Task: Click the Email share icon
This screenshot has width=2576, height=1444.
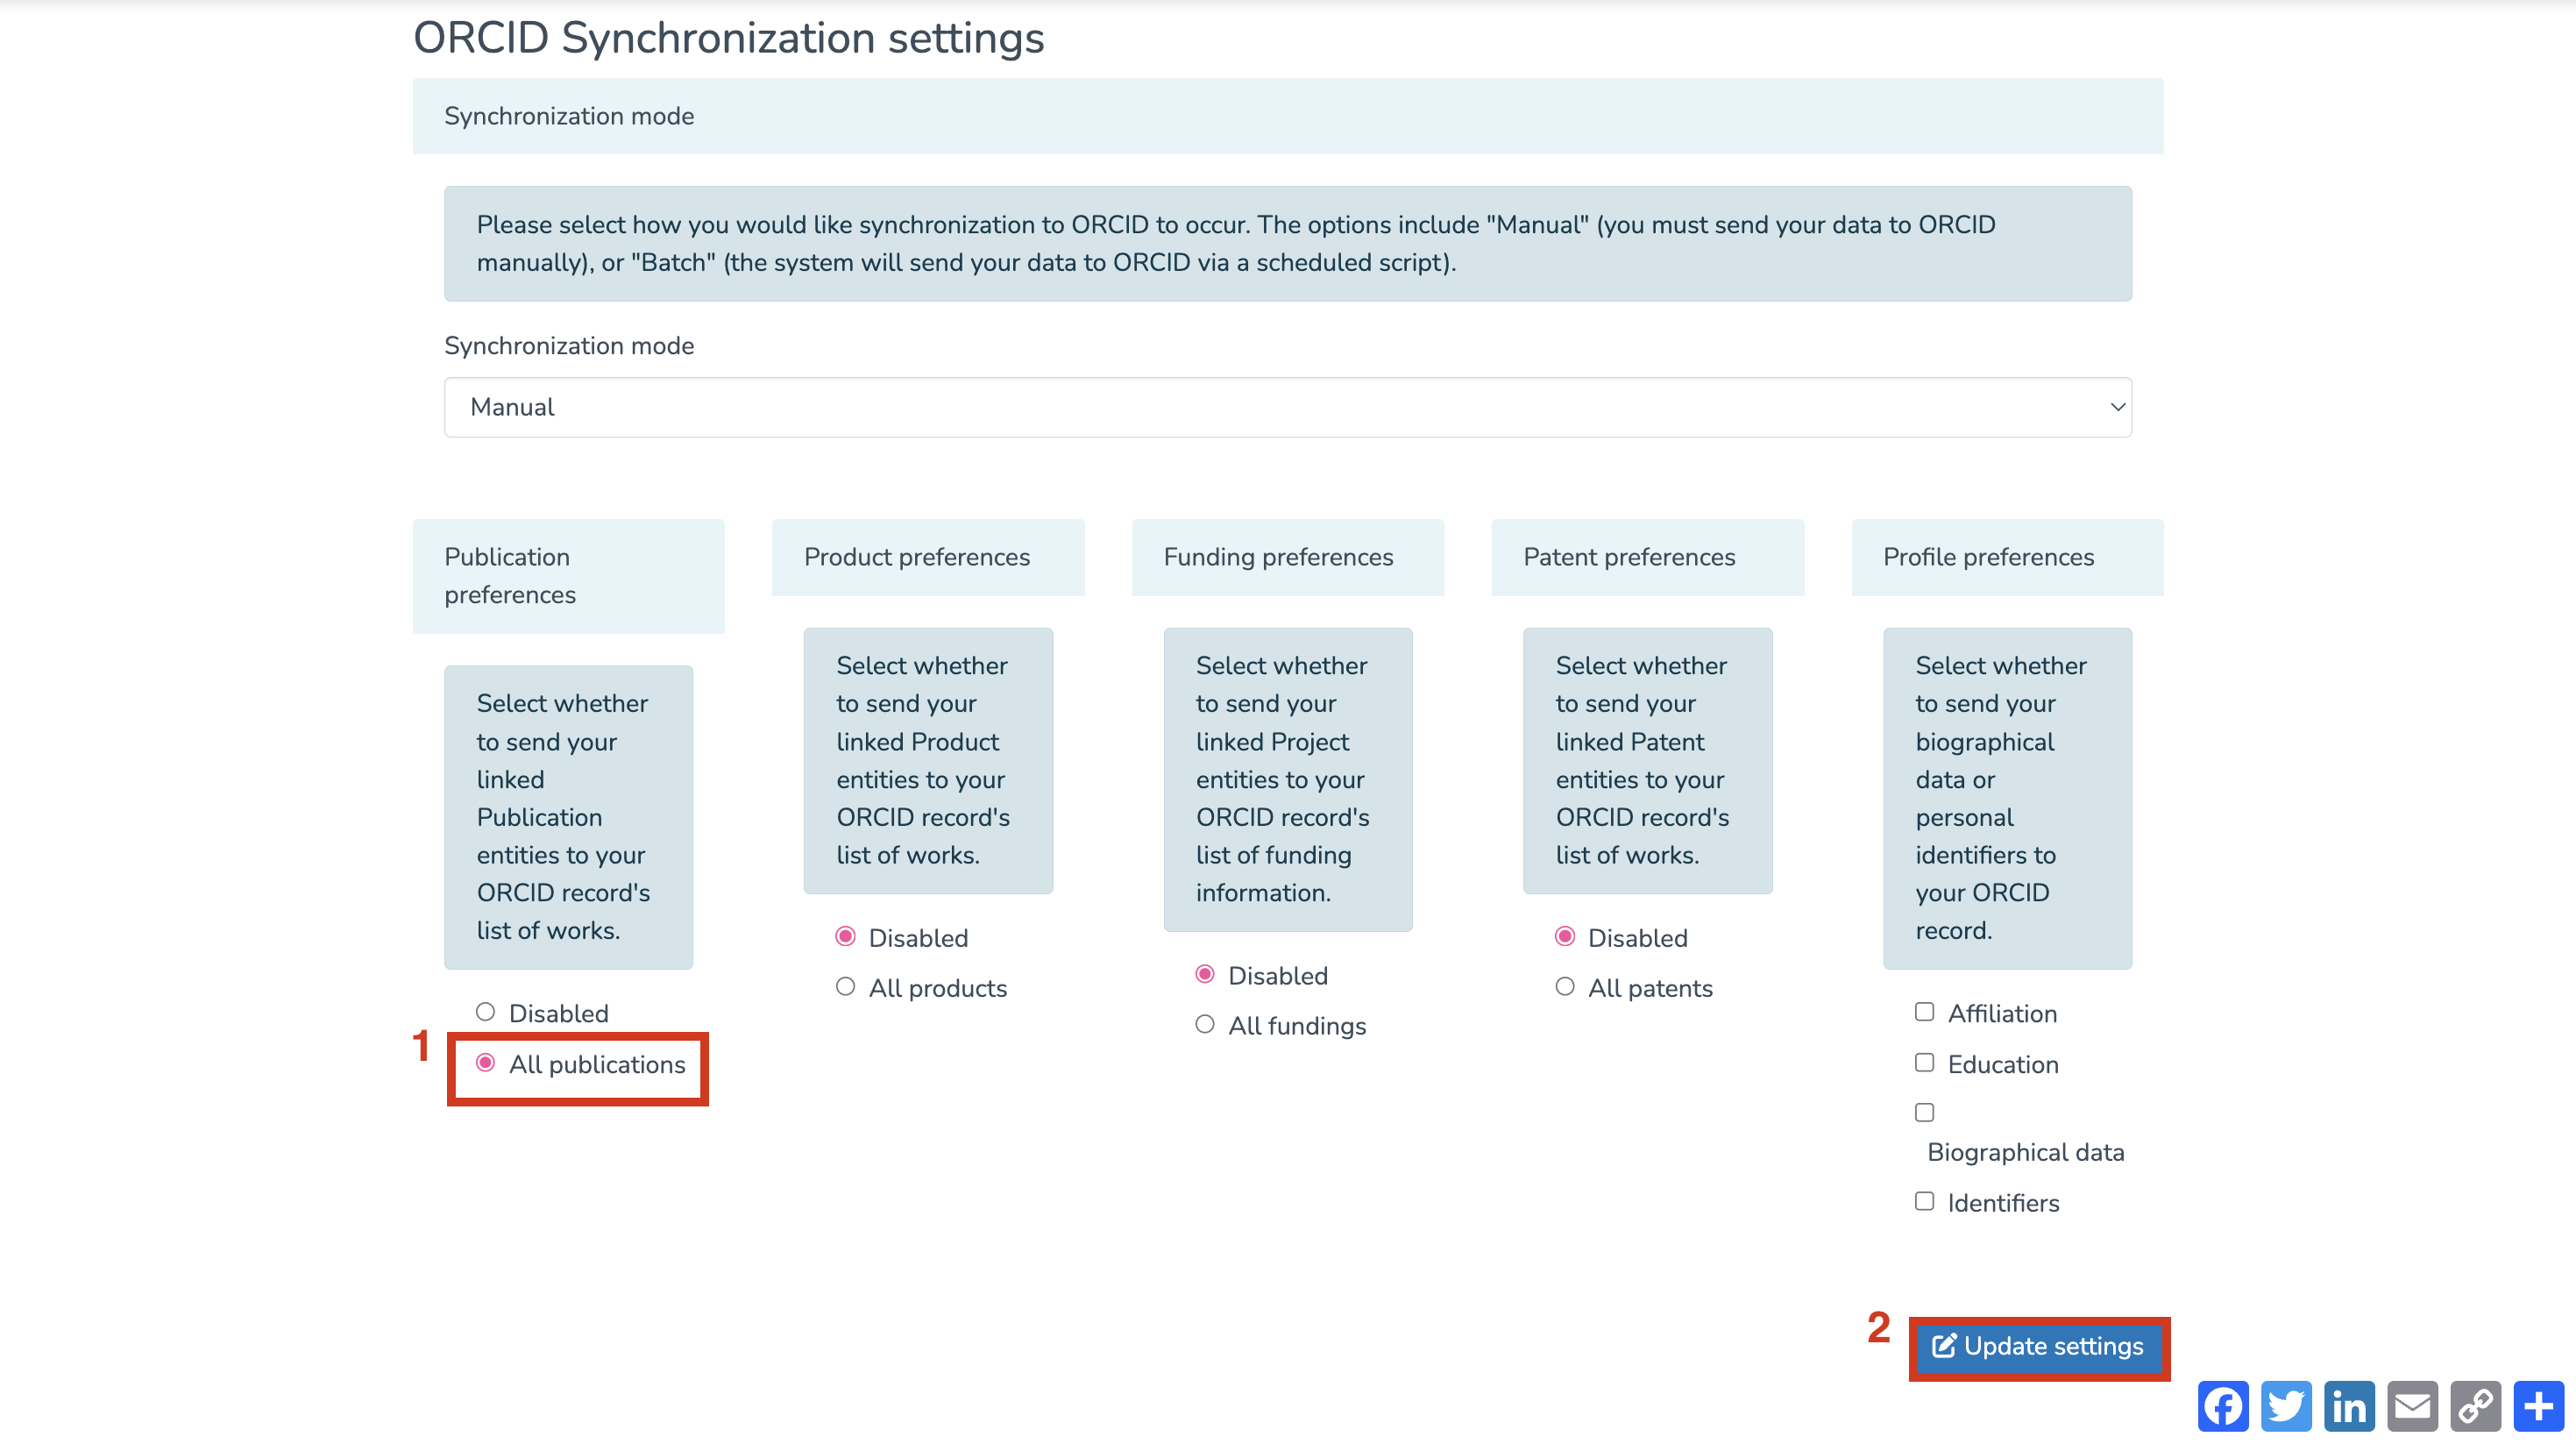Action: tap(2412, 1406)
